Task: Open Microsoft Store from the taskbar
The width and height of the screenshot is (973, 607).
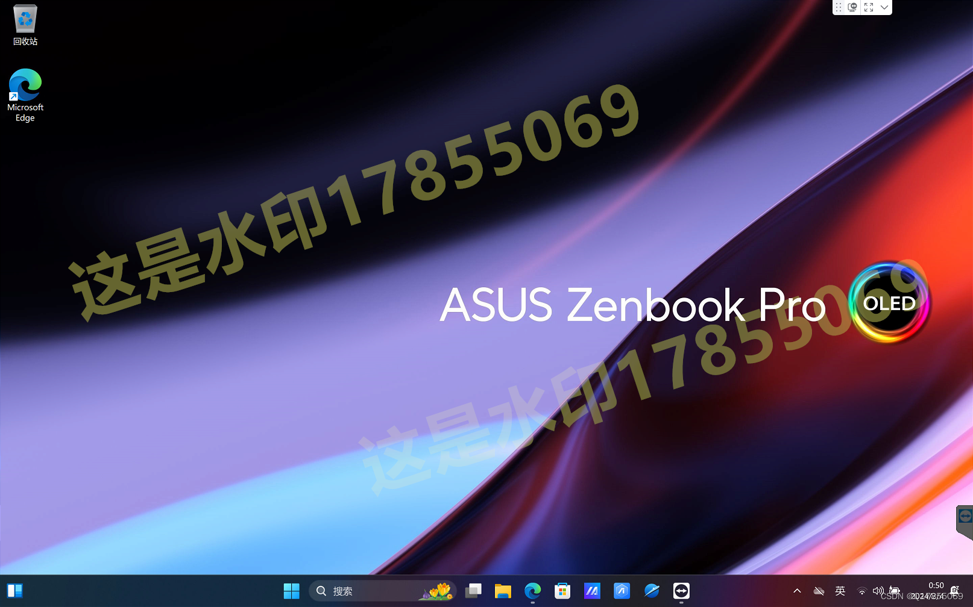Action: click(562, 591)
